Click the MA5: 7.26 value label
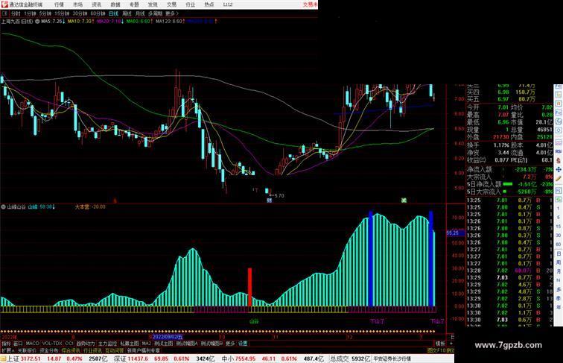563x363 pixels. pyautogui.click(x=52, y=22)
